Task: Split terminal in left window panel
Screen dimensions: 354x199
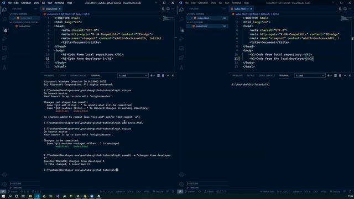Action: pyautogui.click(x=158, y=76)
